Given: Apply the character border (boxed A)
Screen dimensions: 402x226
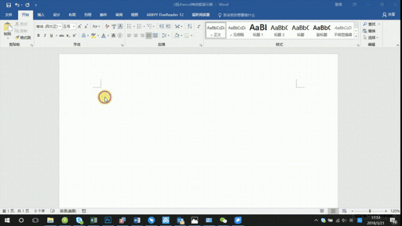Looking at the screenshot, I should point(120,26).
